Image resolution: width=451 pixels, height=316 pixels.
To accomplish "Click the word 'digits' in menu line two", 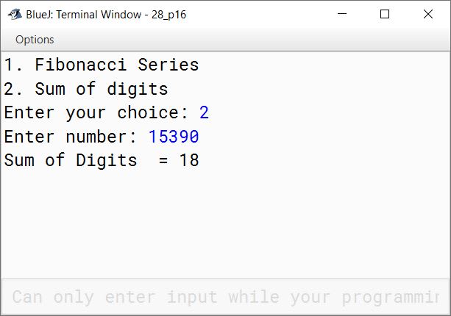I will [137, 89].
